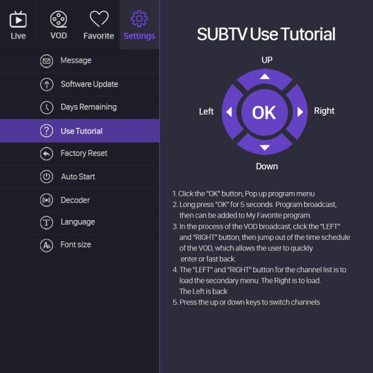
Task: Select the Use Tutorial menu item
Action: coord(80,131)
